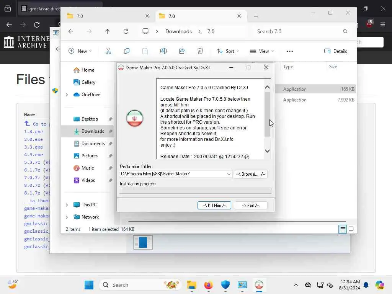This screenshot has height=294, width=392.
Task: Open 1.4.exe link on Internet Archive page
Action: pyautogui.click(x=34, y=132)
